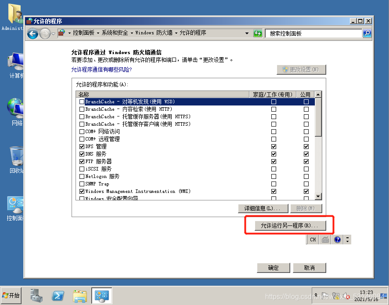Viewport: 389px width, 305px height.
Task: Open the address bar history dropdown
Action: (247, 33)
